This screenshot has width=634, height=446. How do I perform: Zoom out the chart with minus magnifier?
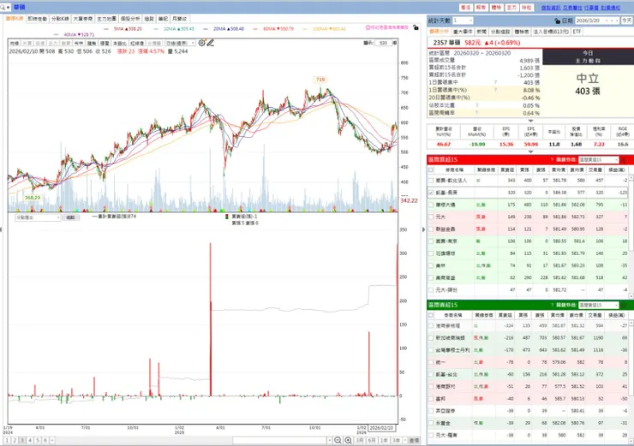click(x=338, y=440)
